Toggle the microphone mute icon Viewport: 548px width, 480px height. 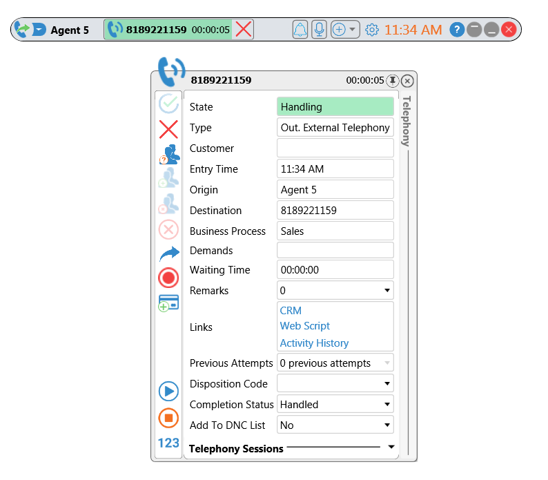tap(319, 30)
